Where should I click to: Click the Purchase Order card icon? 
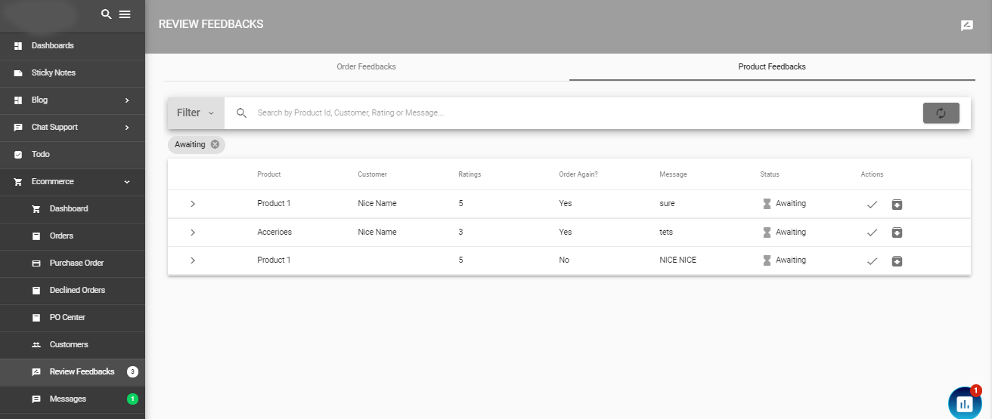point(36,263)
